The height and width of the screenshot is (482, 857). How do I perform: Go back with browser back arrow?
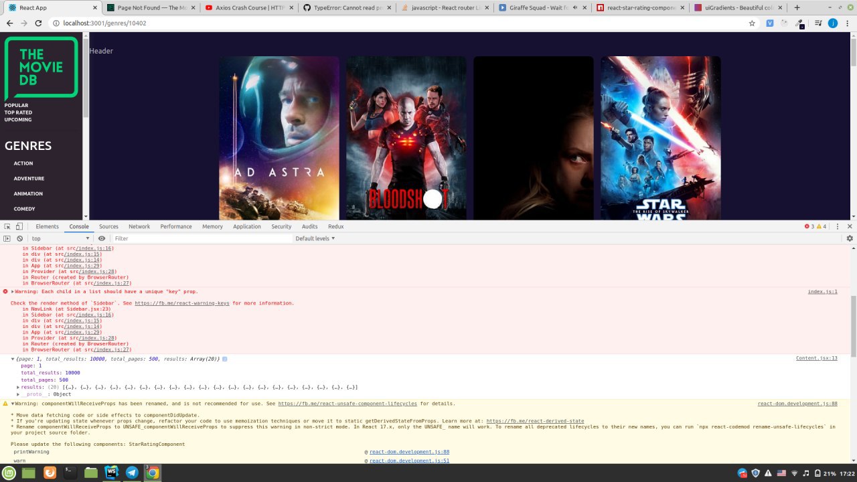[x=9, y=23]
